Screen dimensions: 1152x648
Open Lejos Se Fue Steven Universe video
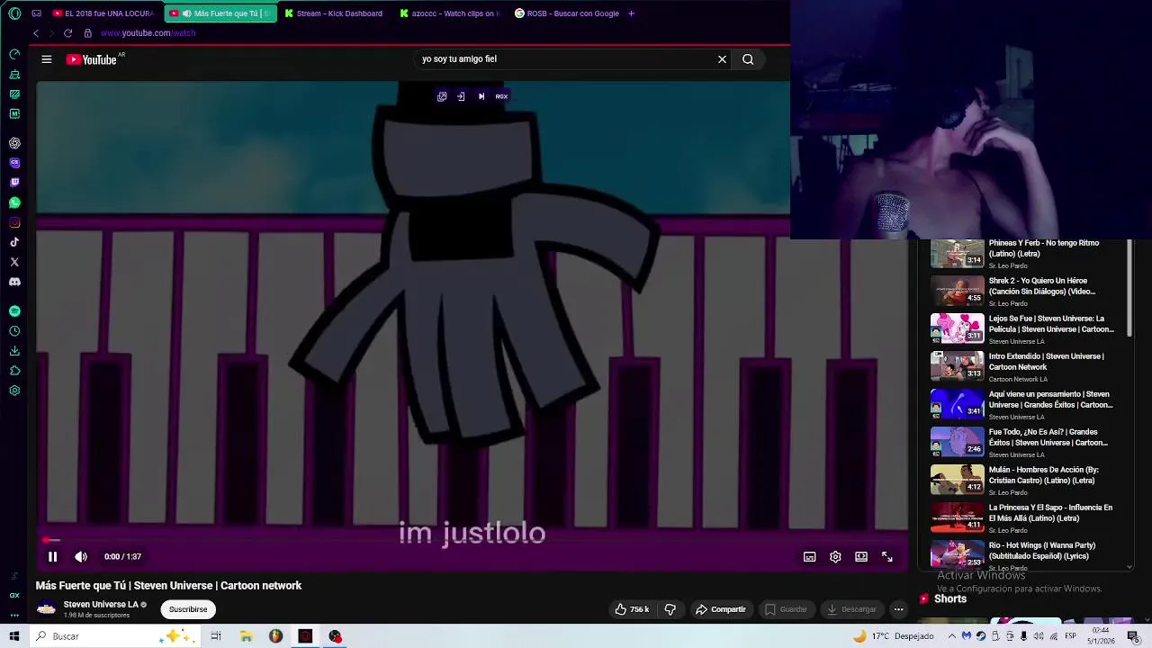[1027, 329]
